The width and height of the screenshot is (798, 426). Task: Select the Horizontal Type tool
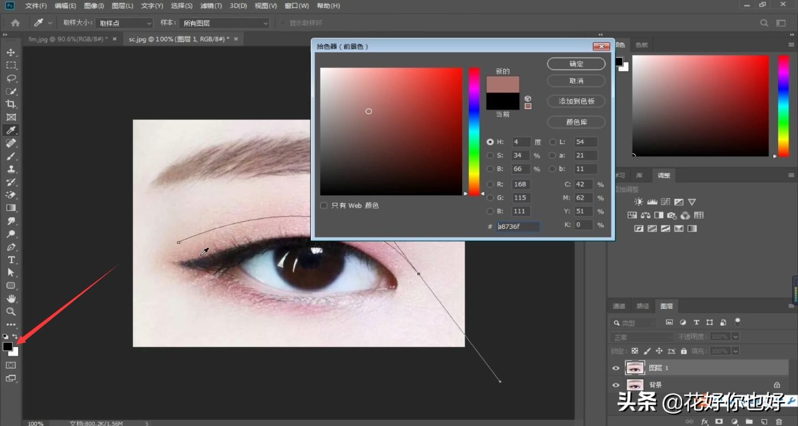tap(11, 260)
